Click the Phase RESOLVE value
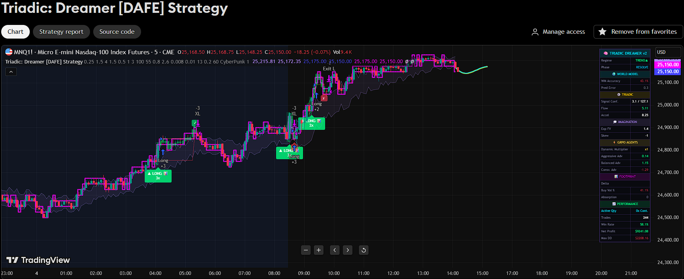Viewport: 684px width, 279px height. click(642, 67)
